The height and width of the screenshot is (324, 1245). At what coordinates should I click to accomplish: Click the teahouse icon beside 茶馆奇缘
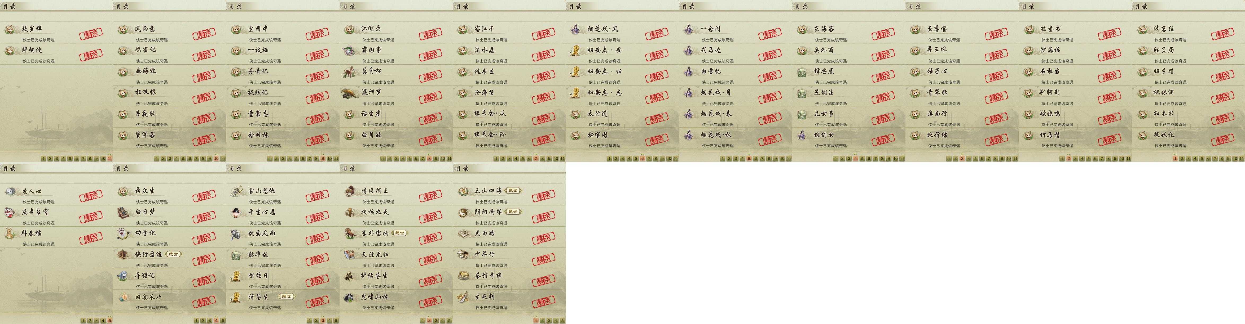click(463, 276)
